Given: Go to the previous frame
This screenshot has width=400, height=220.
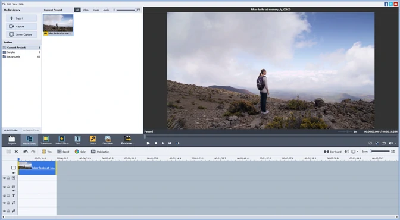Looking at the screenshot, I should coord(163,143).
